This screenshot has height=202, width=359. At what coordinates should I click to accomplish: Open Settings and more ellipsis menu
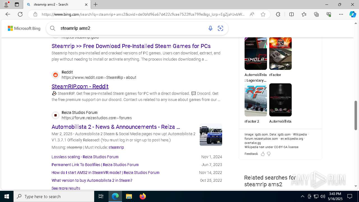[x=341, y=14]
